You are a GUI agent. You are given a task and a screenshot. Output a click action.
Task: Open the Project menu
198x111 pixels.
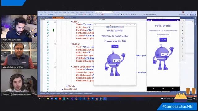point(56,12)
